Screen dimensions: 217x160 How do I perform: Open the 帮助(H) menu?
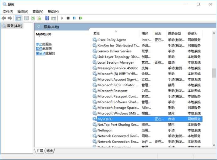click(53, 12)
